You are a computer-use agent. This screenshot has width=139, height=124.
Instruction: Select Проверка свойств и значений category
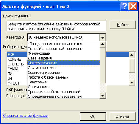pyautogui.click(x=63, y=92)
